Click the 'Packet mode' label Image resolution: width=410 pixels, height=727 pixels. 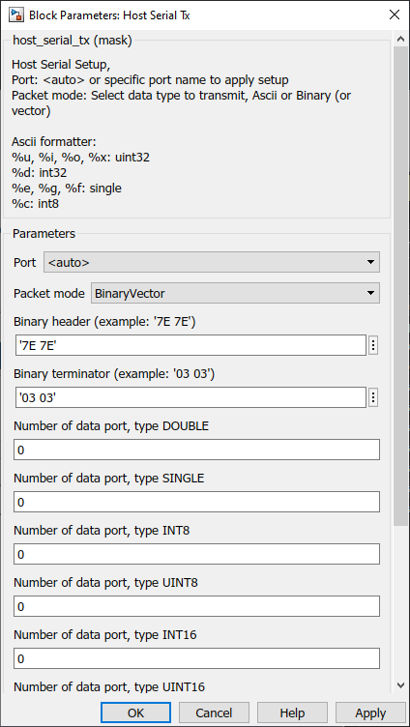(x=49, y=294)
